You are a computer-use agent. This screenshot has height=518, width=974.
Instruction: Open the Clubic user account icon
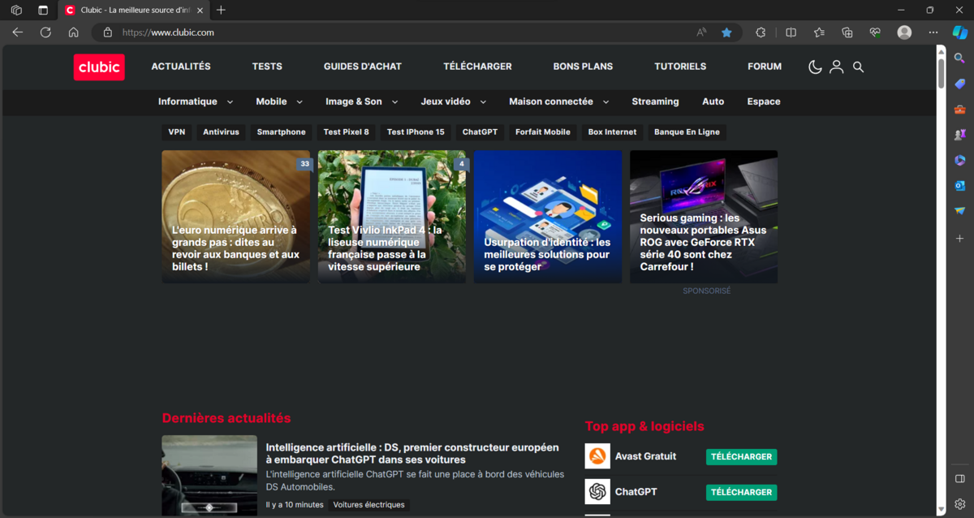coord(836,67)
